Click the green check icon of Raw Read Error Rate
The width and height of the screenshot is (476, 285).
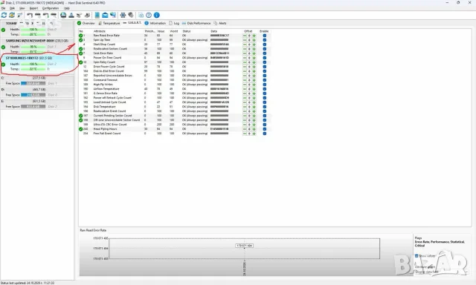click(x=81, y=36)
